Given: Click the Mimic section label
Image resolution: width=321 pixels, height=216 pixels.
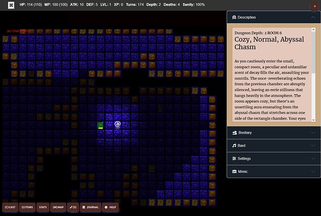Looking at the screenshot, I should [x=243, y=171].
